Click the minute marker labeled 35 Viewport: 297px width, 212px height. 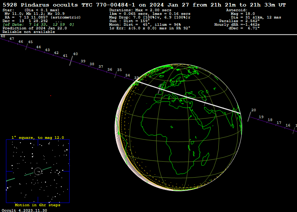(119, 70)
